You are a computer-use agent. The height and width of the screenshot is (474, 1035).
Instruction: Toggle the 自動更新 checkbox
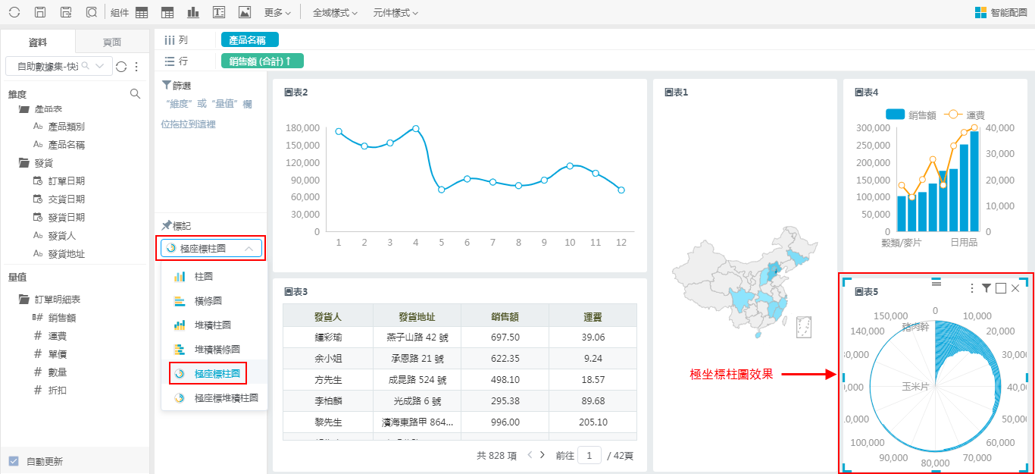click(14, 461)
